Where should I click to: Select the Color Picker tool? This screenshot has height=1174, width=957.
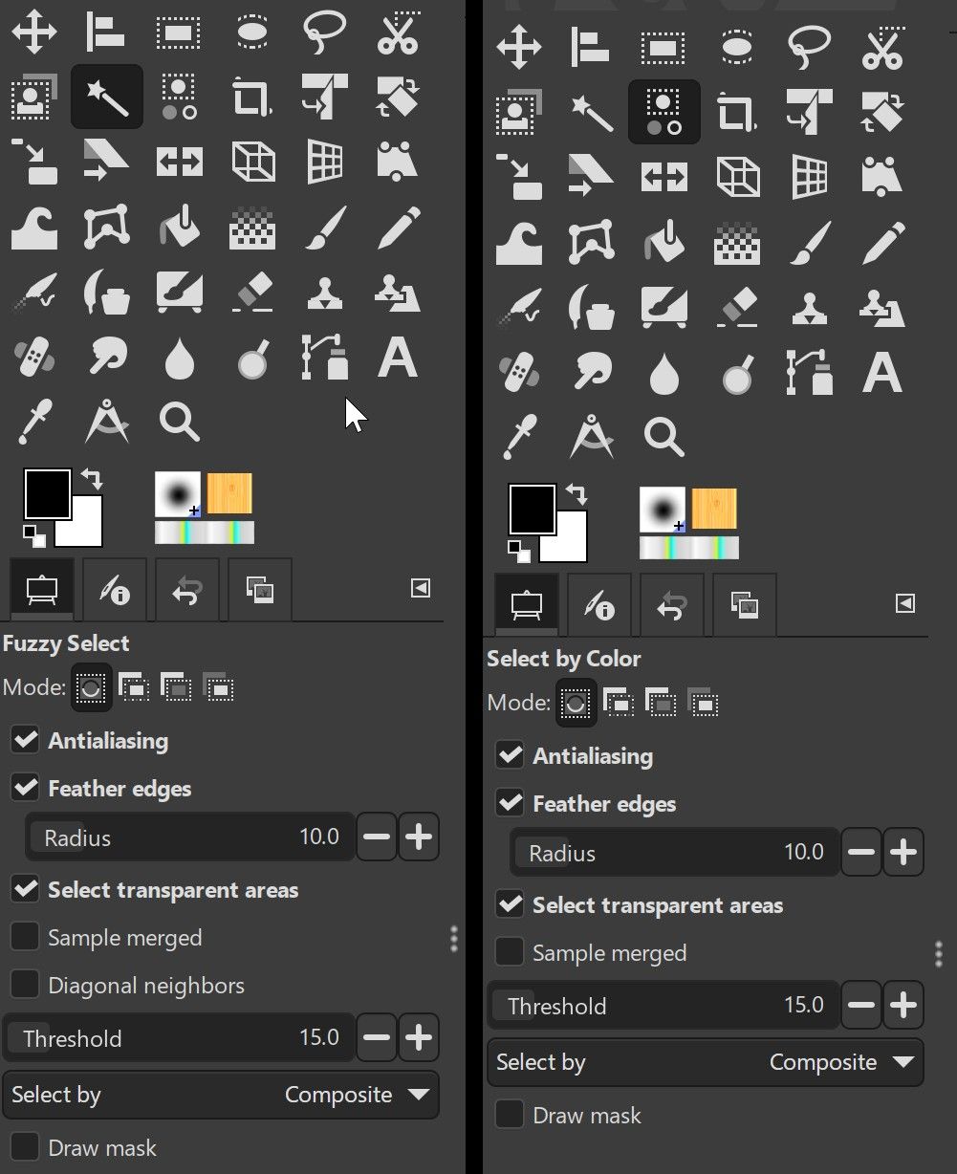pyautogui.click(x=34, y=421)
